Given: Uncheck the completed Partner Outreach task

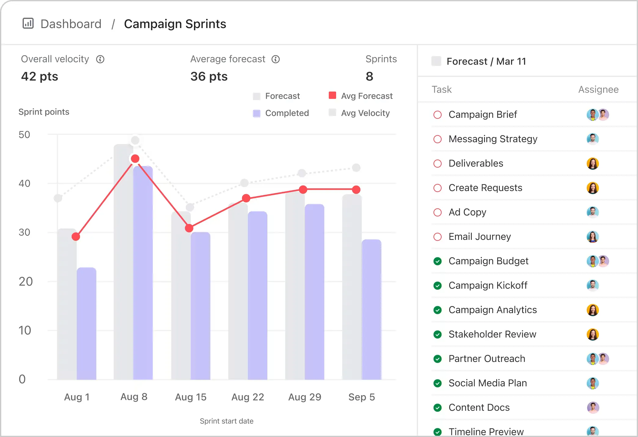Looking at the screenshot, I should click(x=438, y=359).
